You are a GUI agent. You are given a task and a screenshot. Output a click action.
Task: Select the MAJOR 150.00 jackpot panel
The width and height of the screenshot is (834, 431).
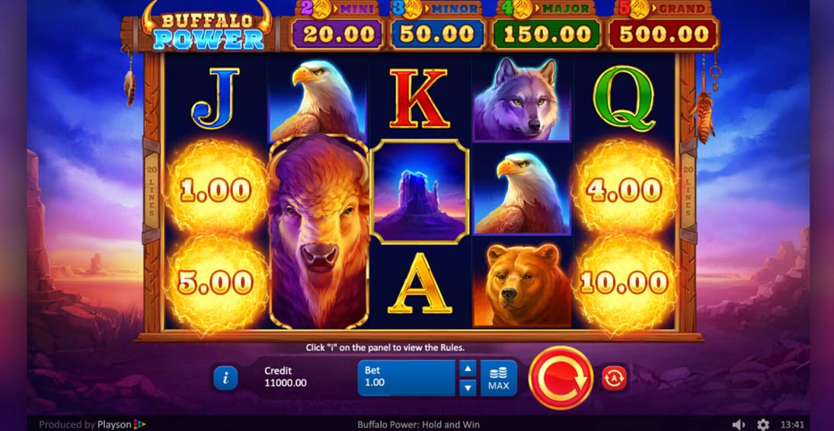(548, 27)
